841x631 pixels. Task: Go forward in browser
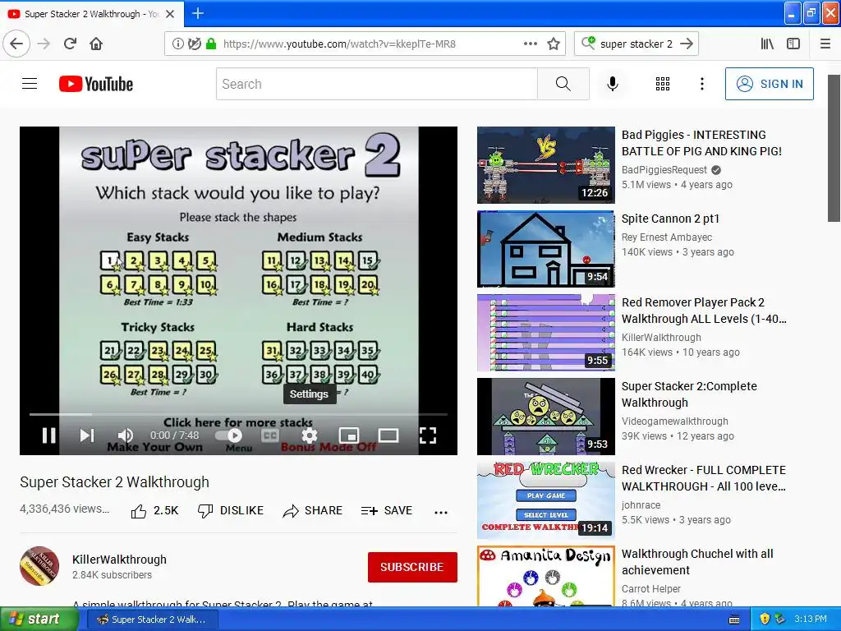[x=44, y=44]
